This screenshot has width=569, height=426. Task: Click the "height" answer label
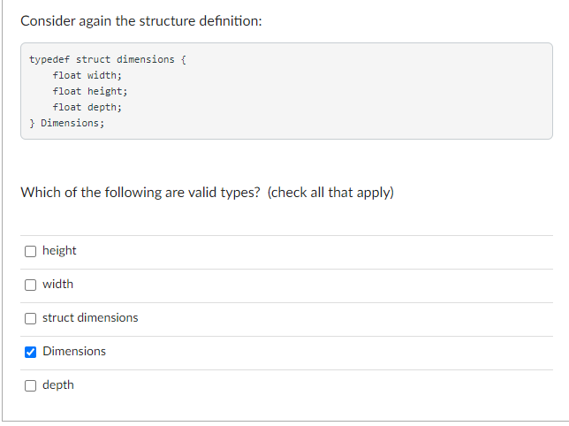click(59, 250)
